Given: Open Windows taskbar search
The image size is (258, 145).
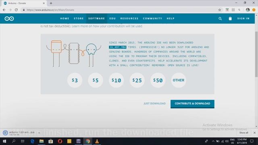Looking at the screenshot, I should [x=14, y=141].
